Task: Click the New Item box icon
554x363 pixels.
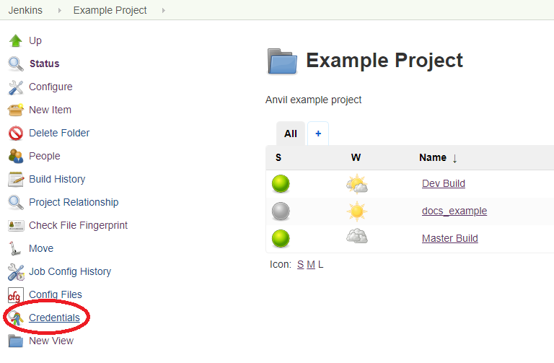Action: click(16, 110)
